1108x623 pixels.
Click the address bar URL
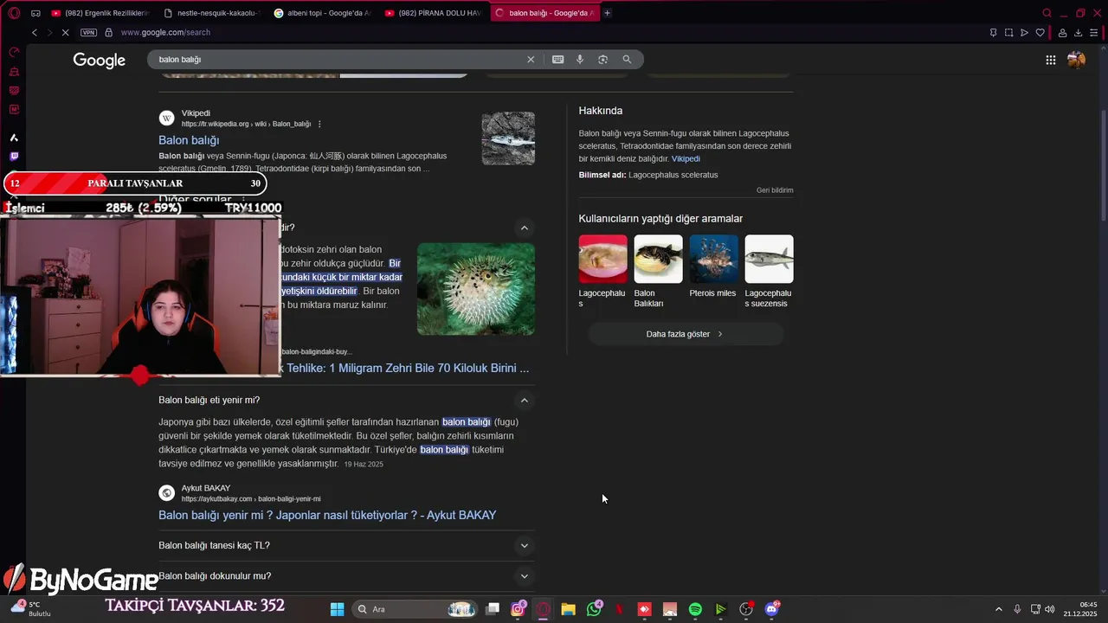click(165, 32)
